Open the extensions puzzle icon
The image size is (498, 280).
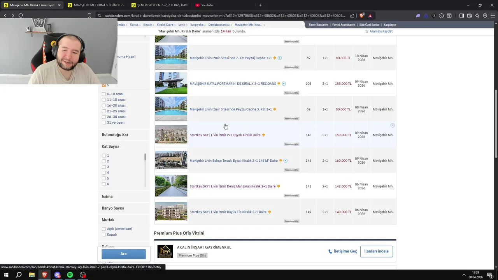pos(442,16)
